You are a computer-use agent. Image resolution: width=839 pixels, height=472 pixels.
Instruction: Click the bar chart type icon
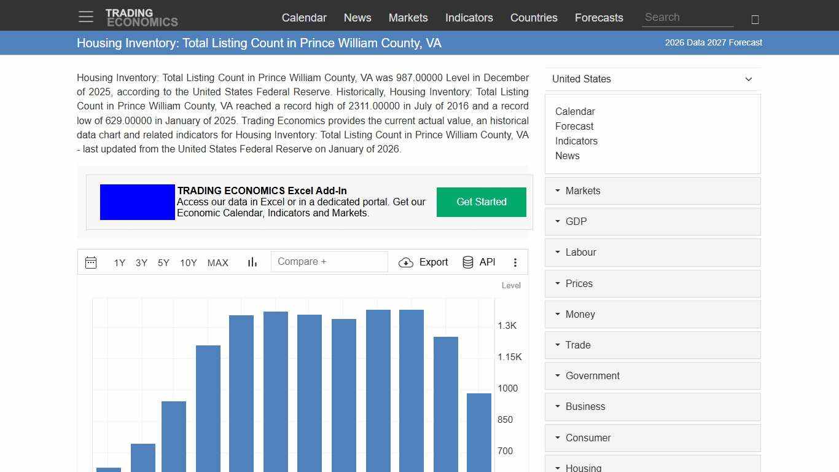[252, 262]
